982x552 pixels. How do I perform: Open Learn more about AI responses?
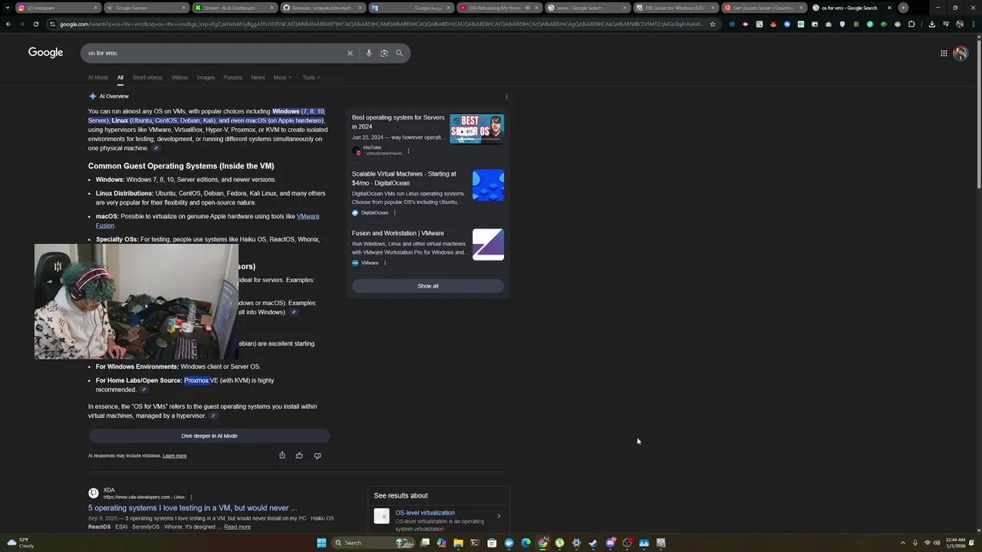coord(174,455)
